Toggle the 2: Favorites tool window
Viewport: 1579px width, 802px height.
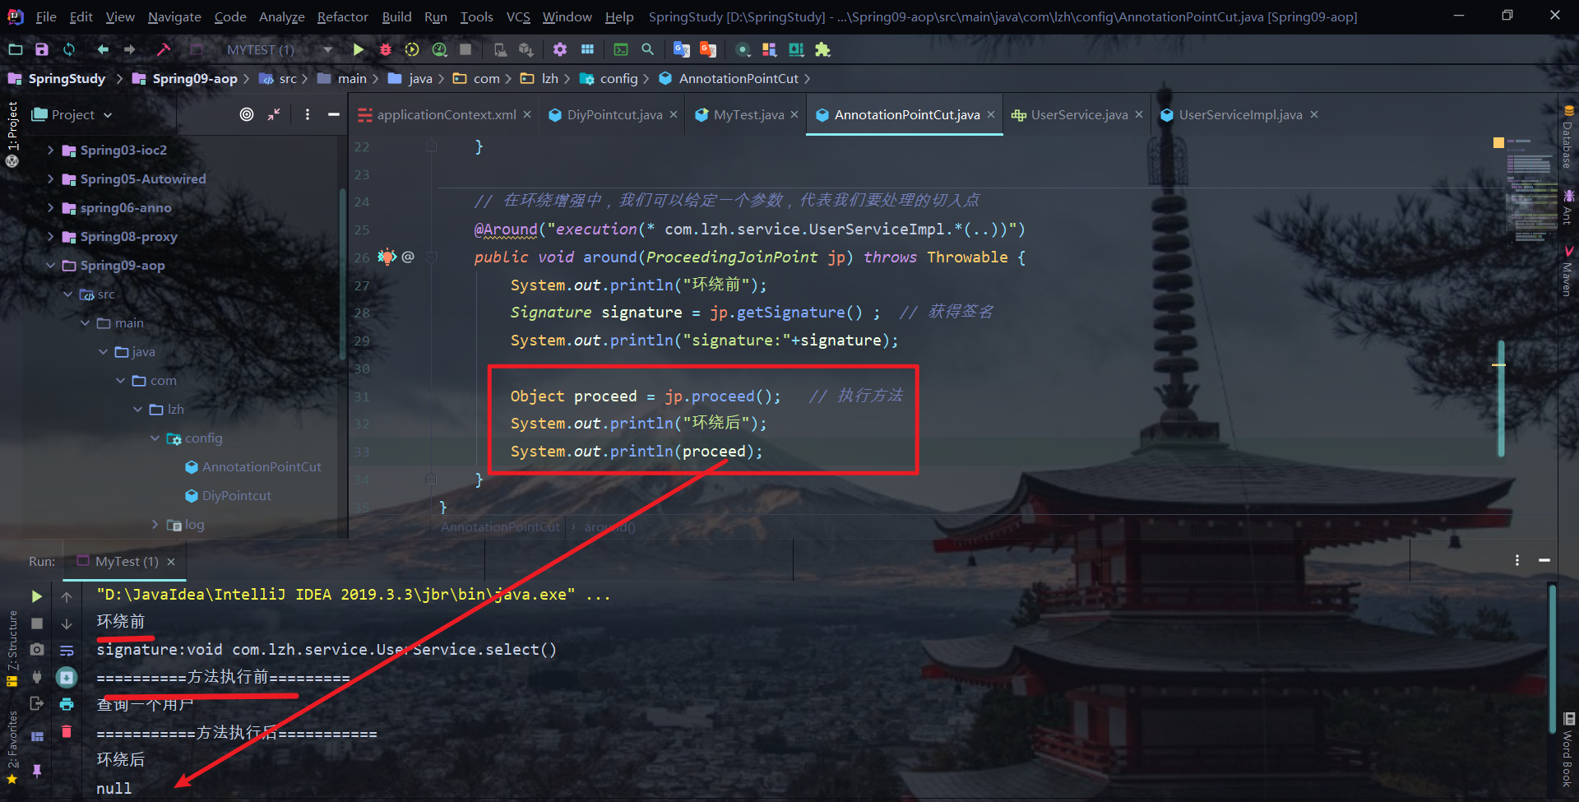[12, 747]
